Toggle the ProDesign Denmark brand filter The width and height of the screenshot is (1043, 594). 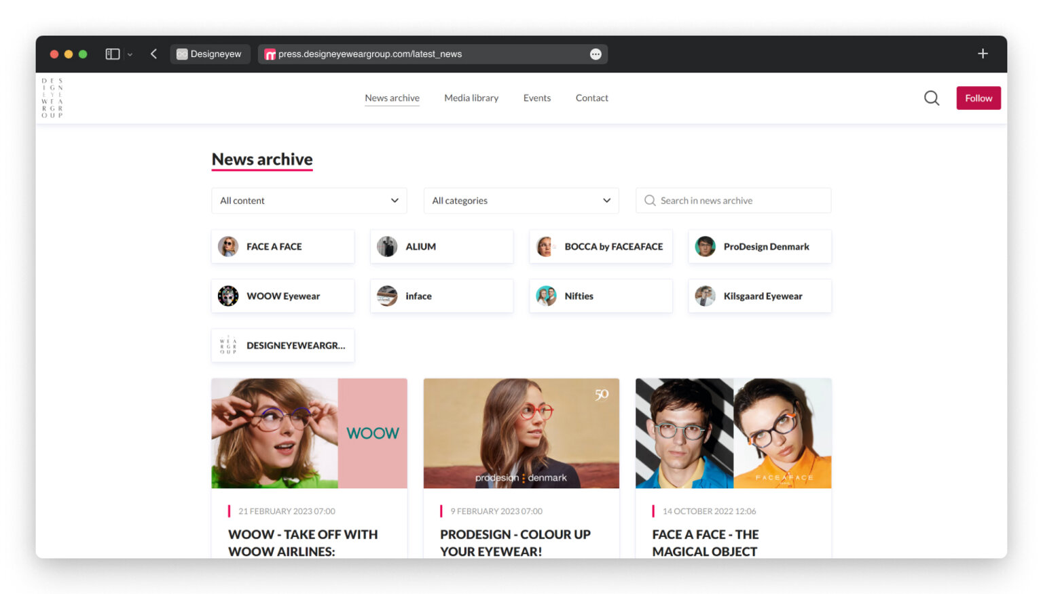coord(759,246)
